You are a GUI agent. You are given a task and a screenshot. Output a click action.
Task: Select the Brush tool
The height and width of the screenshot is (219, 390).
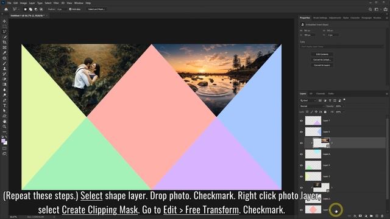tap(4, 63)
